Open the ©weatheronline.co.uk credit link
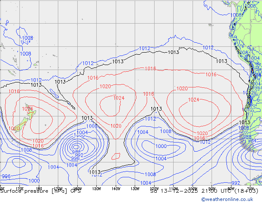Image resolution: width=262 pixels, height=203 pixels. 227,199
